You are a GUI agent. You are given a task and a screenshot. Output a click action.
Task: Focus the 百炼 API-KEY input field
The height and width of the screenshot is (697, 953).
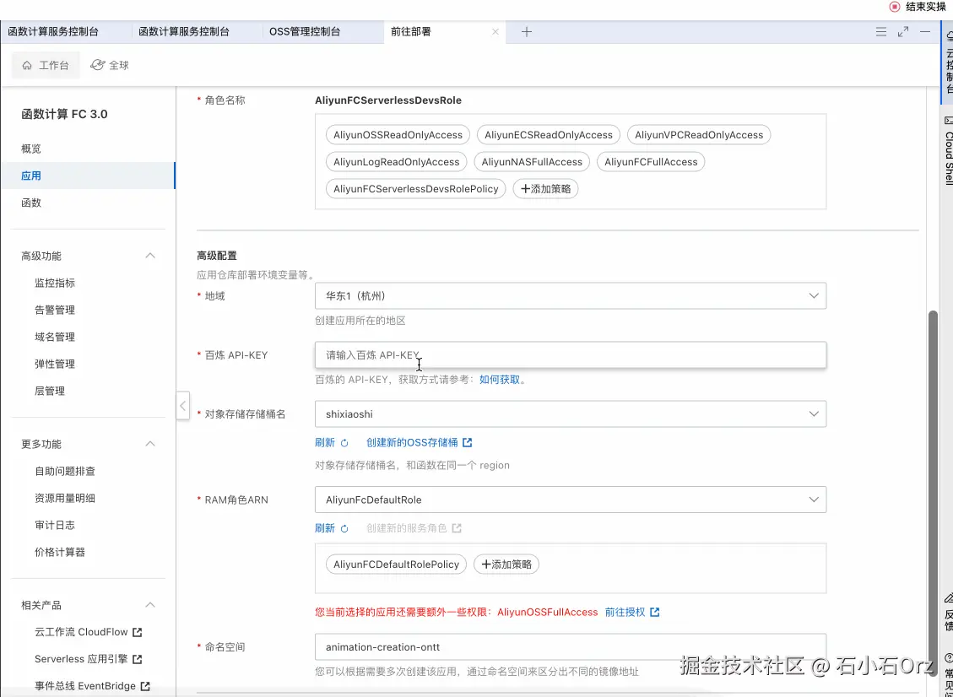point(570,355)
